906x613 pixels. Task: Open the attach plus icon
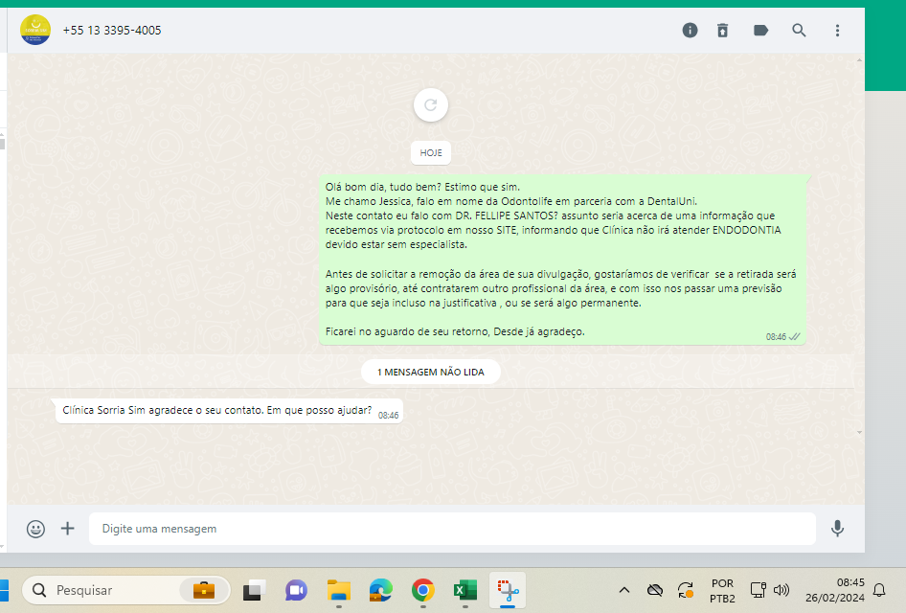click(x=68, y=528)
